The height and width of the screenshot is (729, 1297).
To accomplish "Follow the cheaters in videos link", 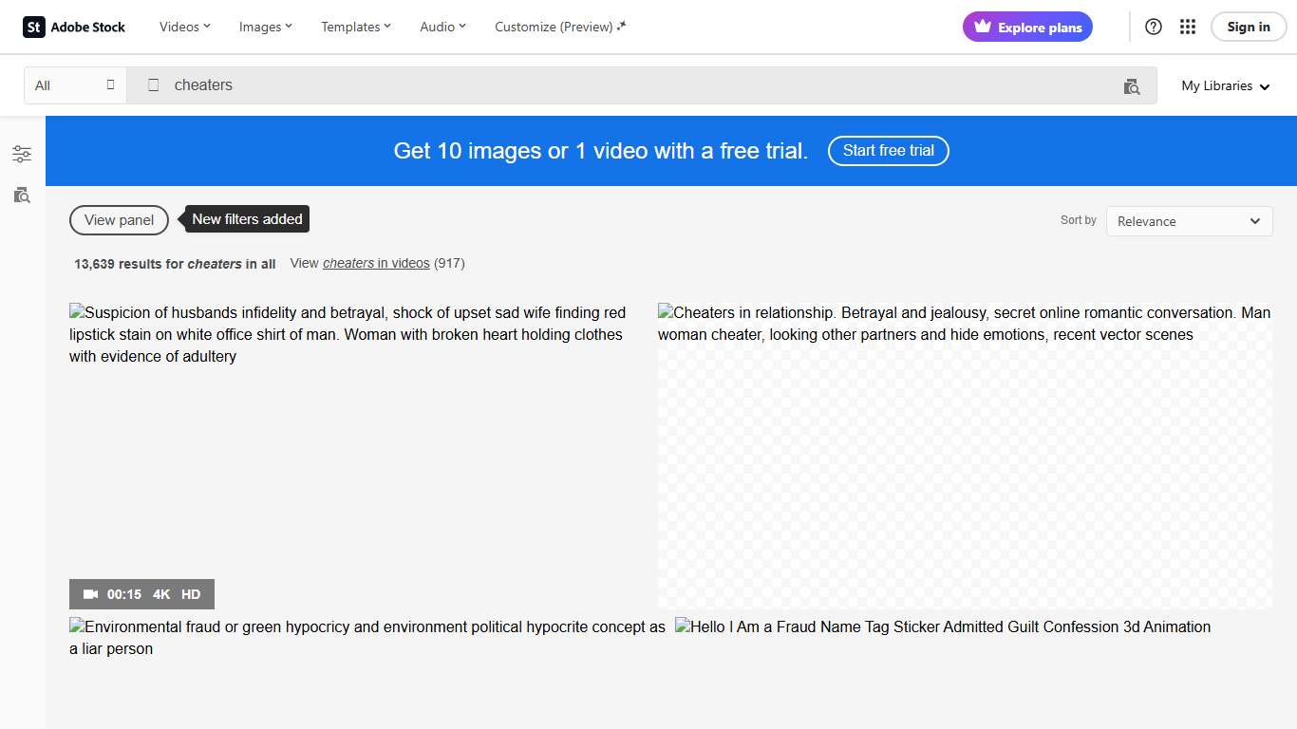I will pos(376,263).
